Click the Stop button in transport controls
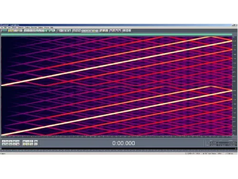 tap(3, 141)
